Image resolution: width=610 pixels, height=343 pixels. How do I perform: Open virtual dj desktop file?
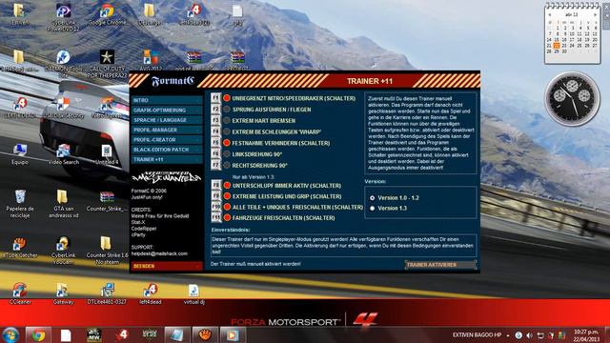point(193,293)
